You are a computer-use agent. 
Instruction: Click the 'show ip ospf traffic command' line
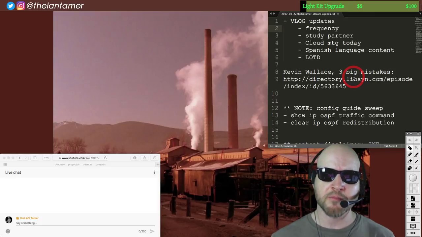pyautogui.click(x=339, y=115)
